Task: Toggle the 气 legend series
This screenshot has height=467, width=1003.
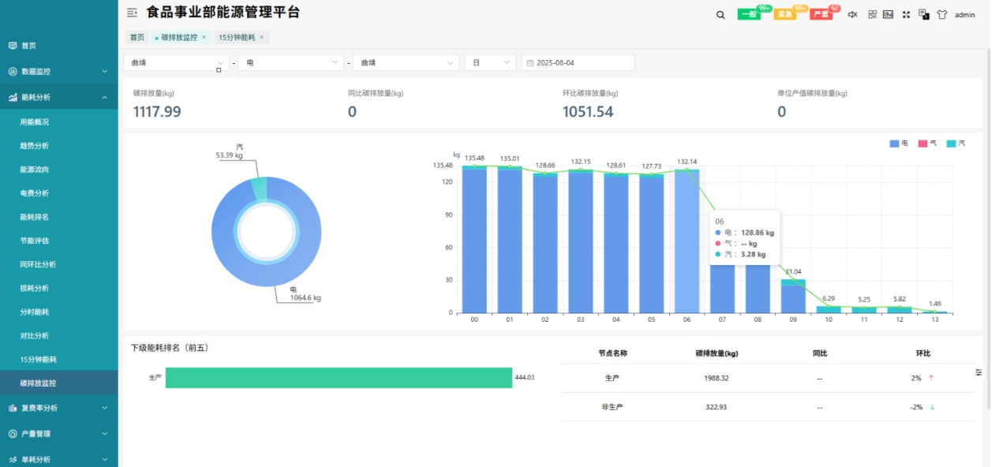Action: point(927,144)
